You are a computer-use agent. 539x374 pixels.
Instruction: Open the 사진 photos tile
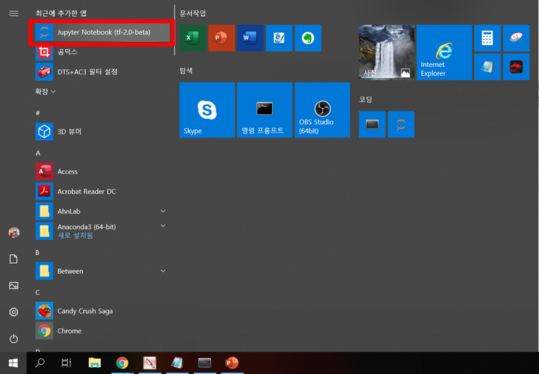[x=387, y=52]
